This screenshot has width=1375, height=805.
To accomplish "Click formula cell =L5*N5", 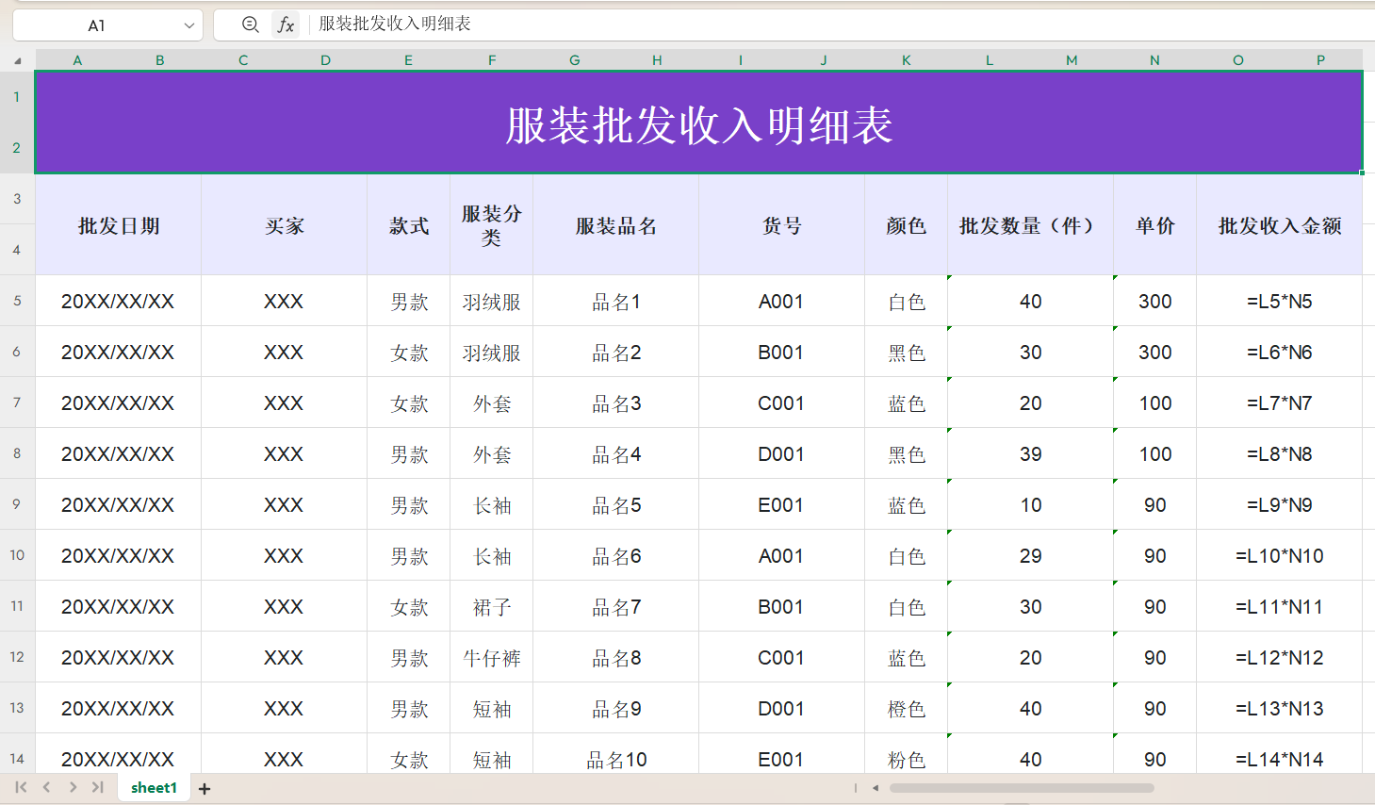I will (x=1280, y=302).
